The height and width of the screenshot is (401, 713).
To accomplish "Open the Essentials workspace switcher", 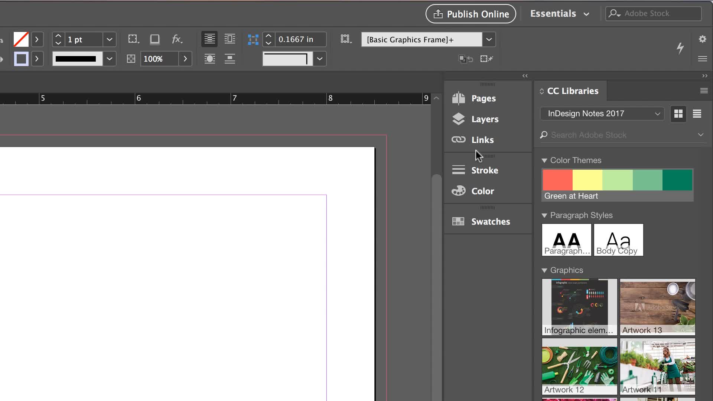I will (560, 14).
